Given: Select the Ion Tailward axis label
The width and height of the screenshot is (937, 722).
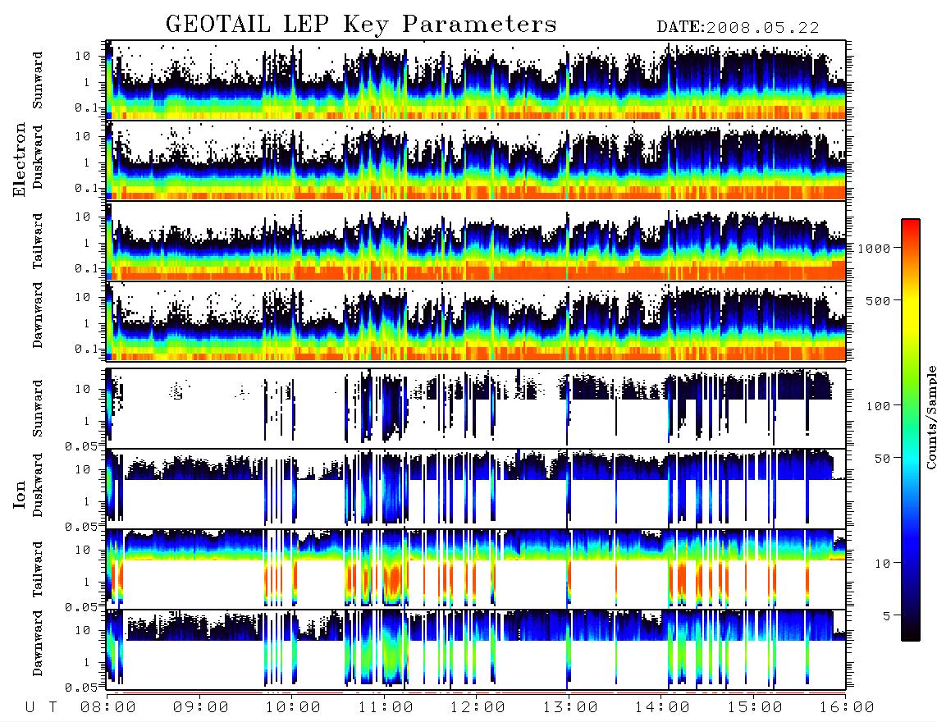Looking at the screenshot, I should tap(38, 569).
